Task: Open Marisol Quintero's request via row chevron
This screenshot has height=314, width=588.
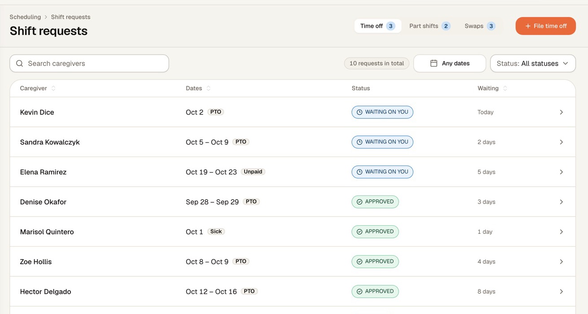Action: 561,231
